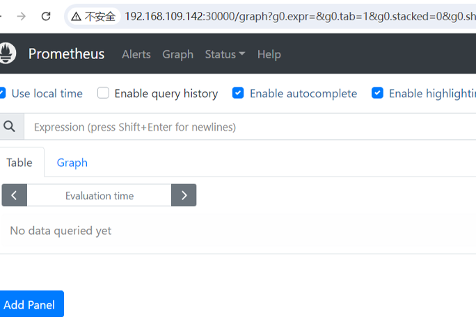The image size is (476, 317).
Task: Expand the Status dropdown menu
Action: click(225, 54)
